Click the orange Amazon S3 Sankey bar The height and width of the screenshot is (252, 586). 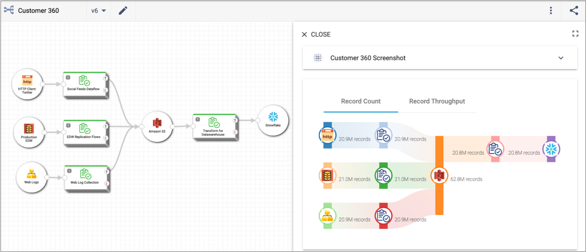(x=439, y=175)
